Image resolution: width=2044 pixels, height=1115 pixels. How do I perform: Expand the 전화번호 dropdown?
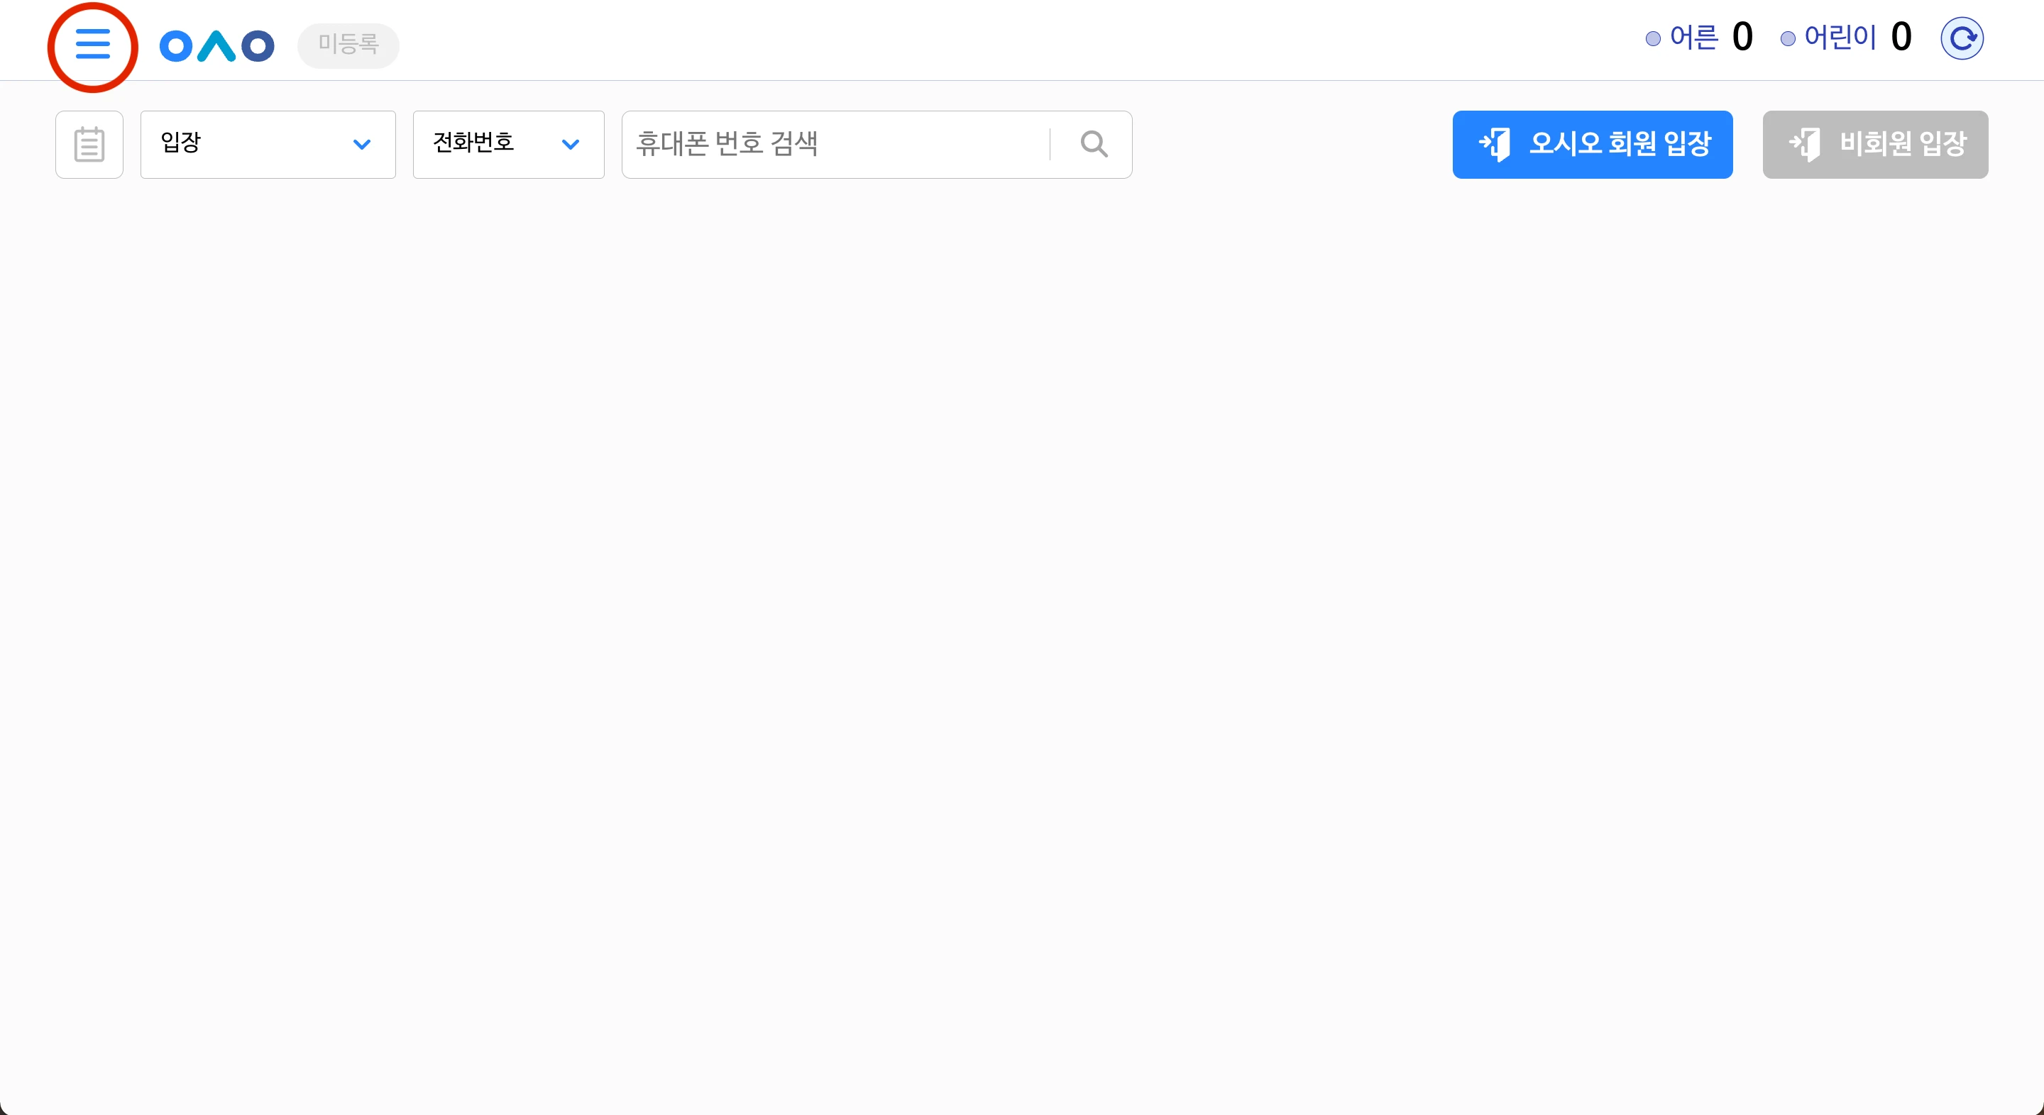click(x=509, y=144)
